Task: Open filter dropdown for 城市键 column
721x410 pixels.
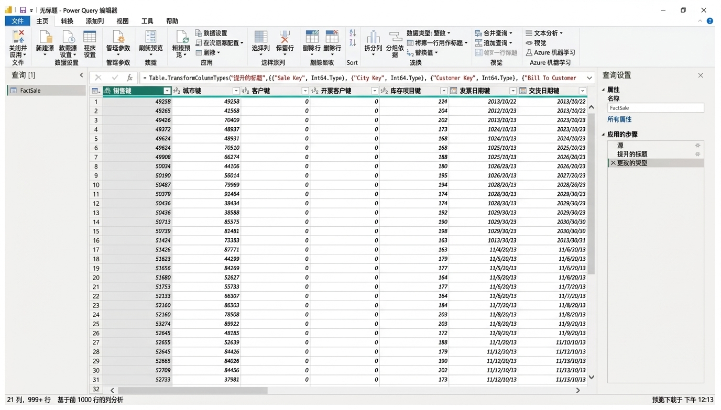Action: (236, 91)
